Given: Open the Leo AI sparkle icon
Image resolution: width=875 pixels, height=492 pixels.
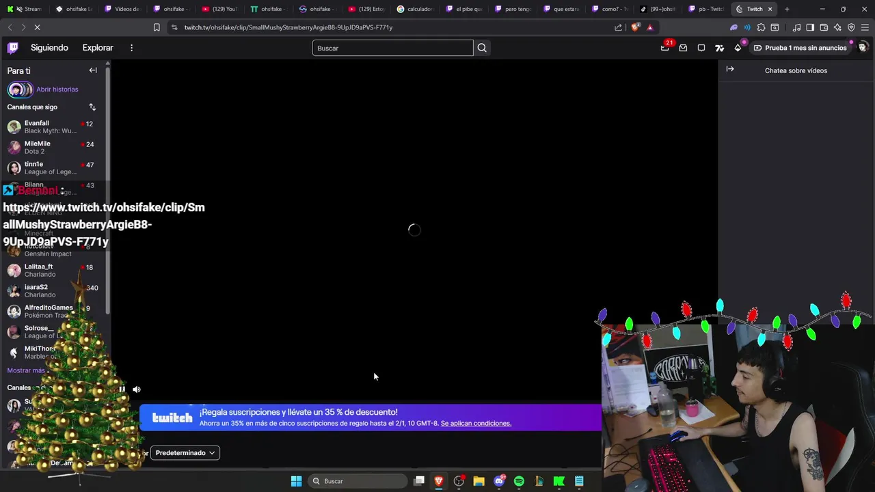Looking at the screenshot, I should (x=837, y=27).
